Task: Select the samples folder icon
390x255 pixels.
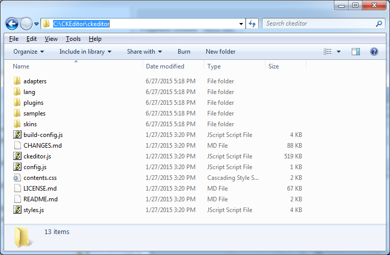Action: pyautogui.click(x=17, y=113)
